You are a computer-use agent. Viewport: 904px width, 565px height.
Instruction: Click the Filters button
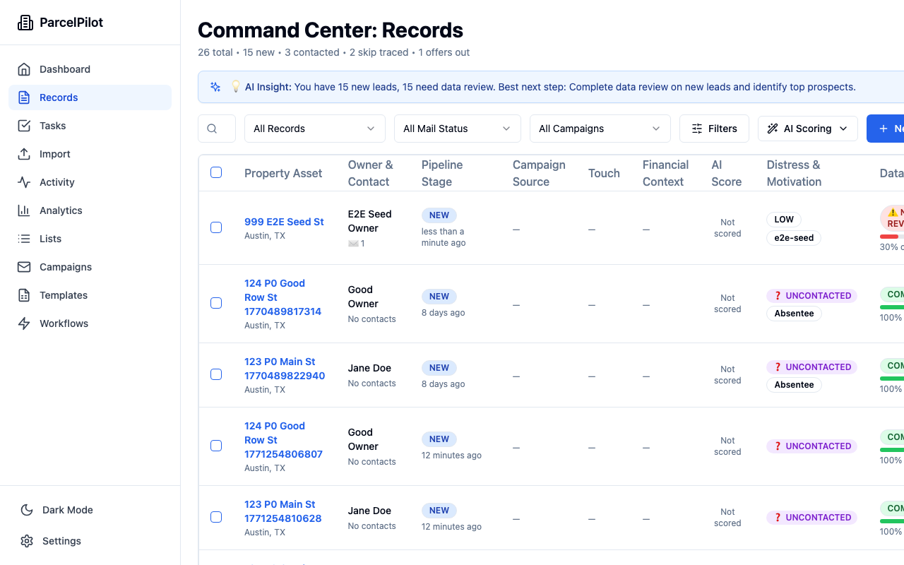click(x=714, y=128)
